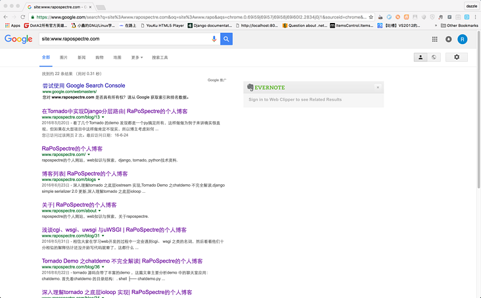Open 尝试使用 Google Search Console link
The height and width of the screenshot is (298, 481).
[83, 86]
